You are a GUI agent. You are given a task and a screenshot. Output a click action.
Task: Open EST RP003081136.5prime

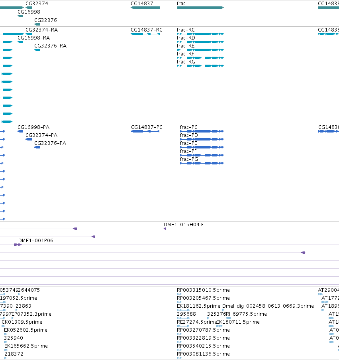point(179,358)
